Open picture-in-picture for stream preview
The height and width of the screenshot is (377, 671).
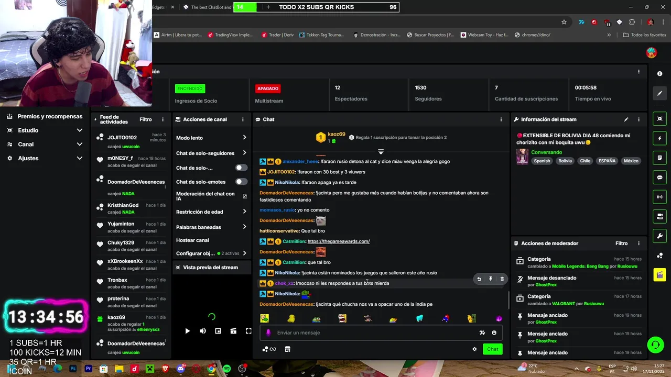click(218, 331)
